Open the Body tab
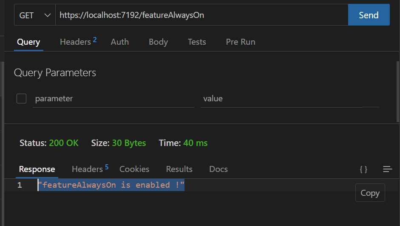The width and height of the screenshot is (400, 226). [x=158, y=42]
